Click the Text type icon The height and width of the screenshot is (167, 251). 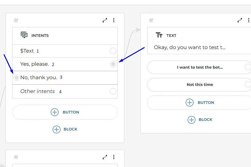tap(159, 35)
